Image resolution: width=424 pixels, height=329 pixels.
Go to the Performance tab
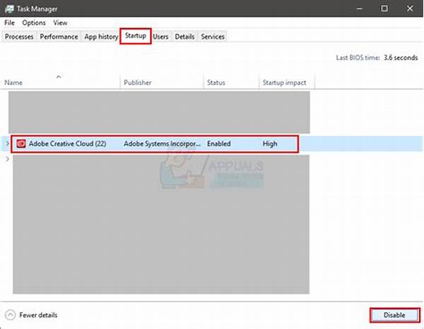click(x=59, y=36)
